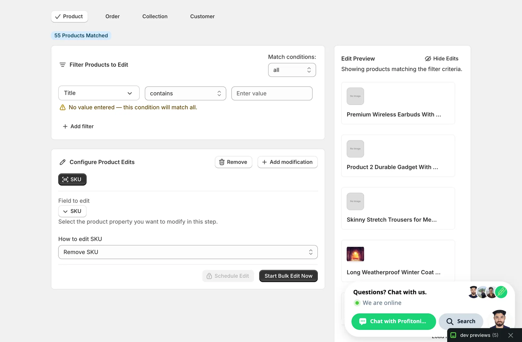This screenshot has width=522, height=342.
Task: Click the Premium Wireless Earbuds product title
Action: click(x=394, y=115)
